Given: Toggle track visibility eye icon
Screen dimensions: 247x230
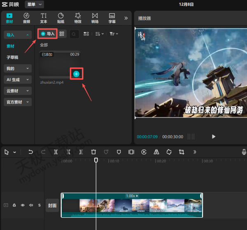Looking at the screenshot, I should (23, 205).
